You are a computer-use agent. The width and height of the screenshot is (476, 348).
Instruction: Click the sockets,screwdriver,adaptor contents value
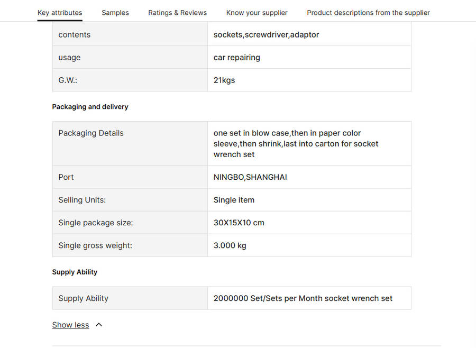pos(266,35)
